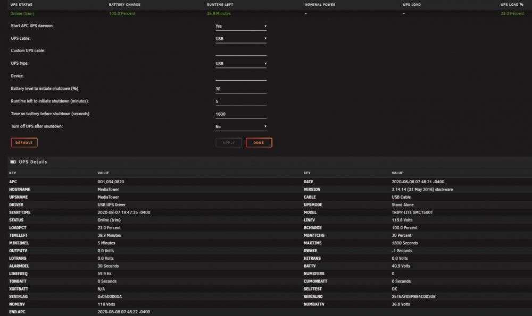Screen dimensions: 532x316
Task: Click the APC value 001,034,0820
Action: (111, 182)
